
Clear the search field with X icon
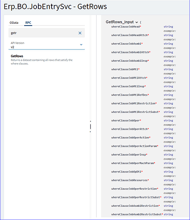(80, 33)
